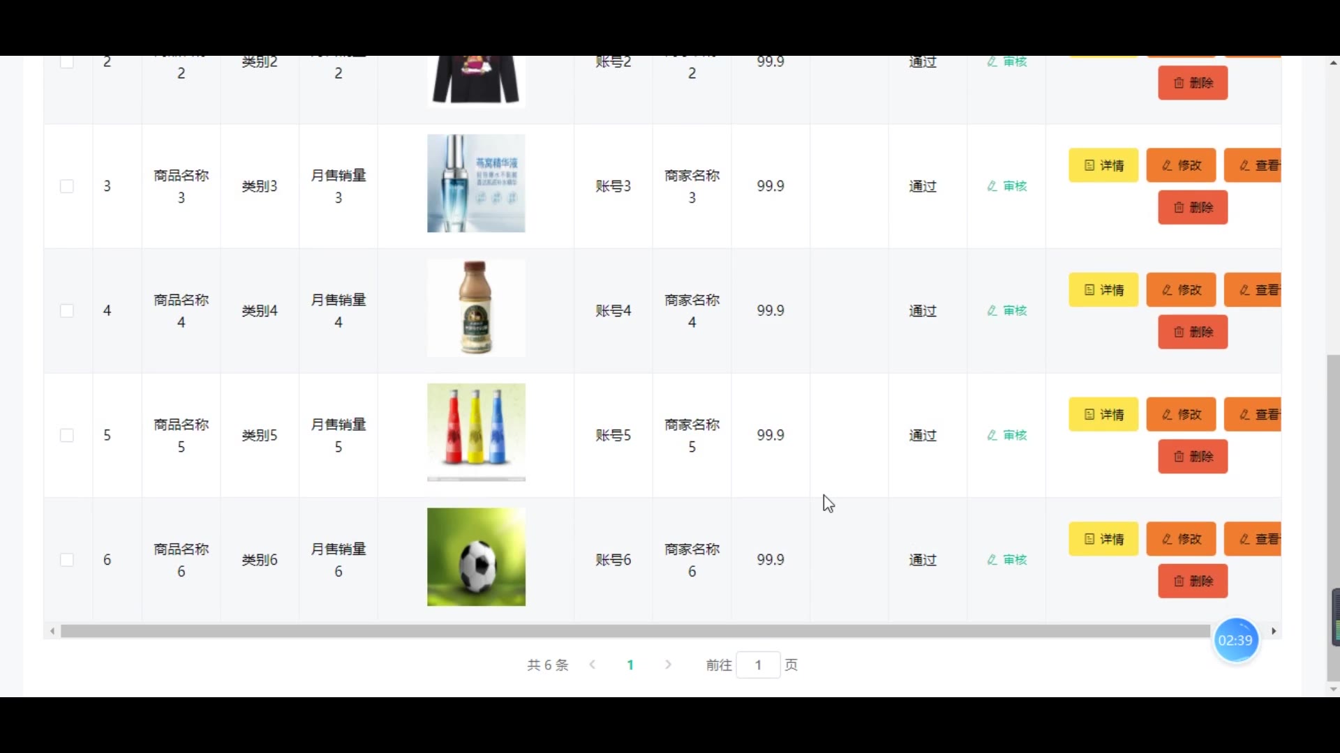Screen dimensions: 1340x753
Task: Click horizontal scrollbar right arrow
Action: click(1274, 631)
